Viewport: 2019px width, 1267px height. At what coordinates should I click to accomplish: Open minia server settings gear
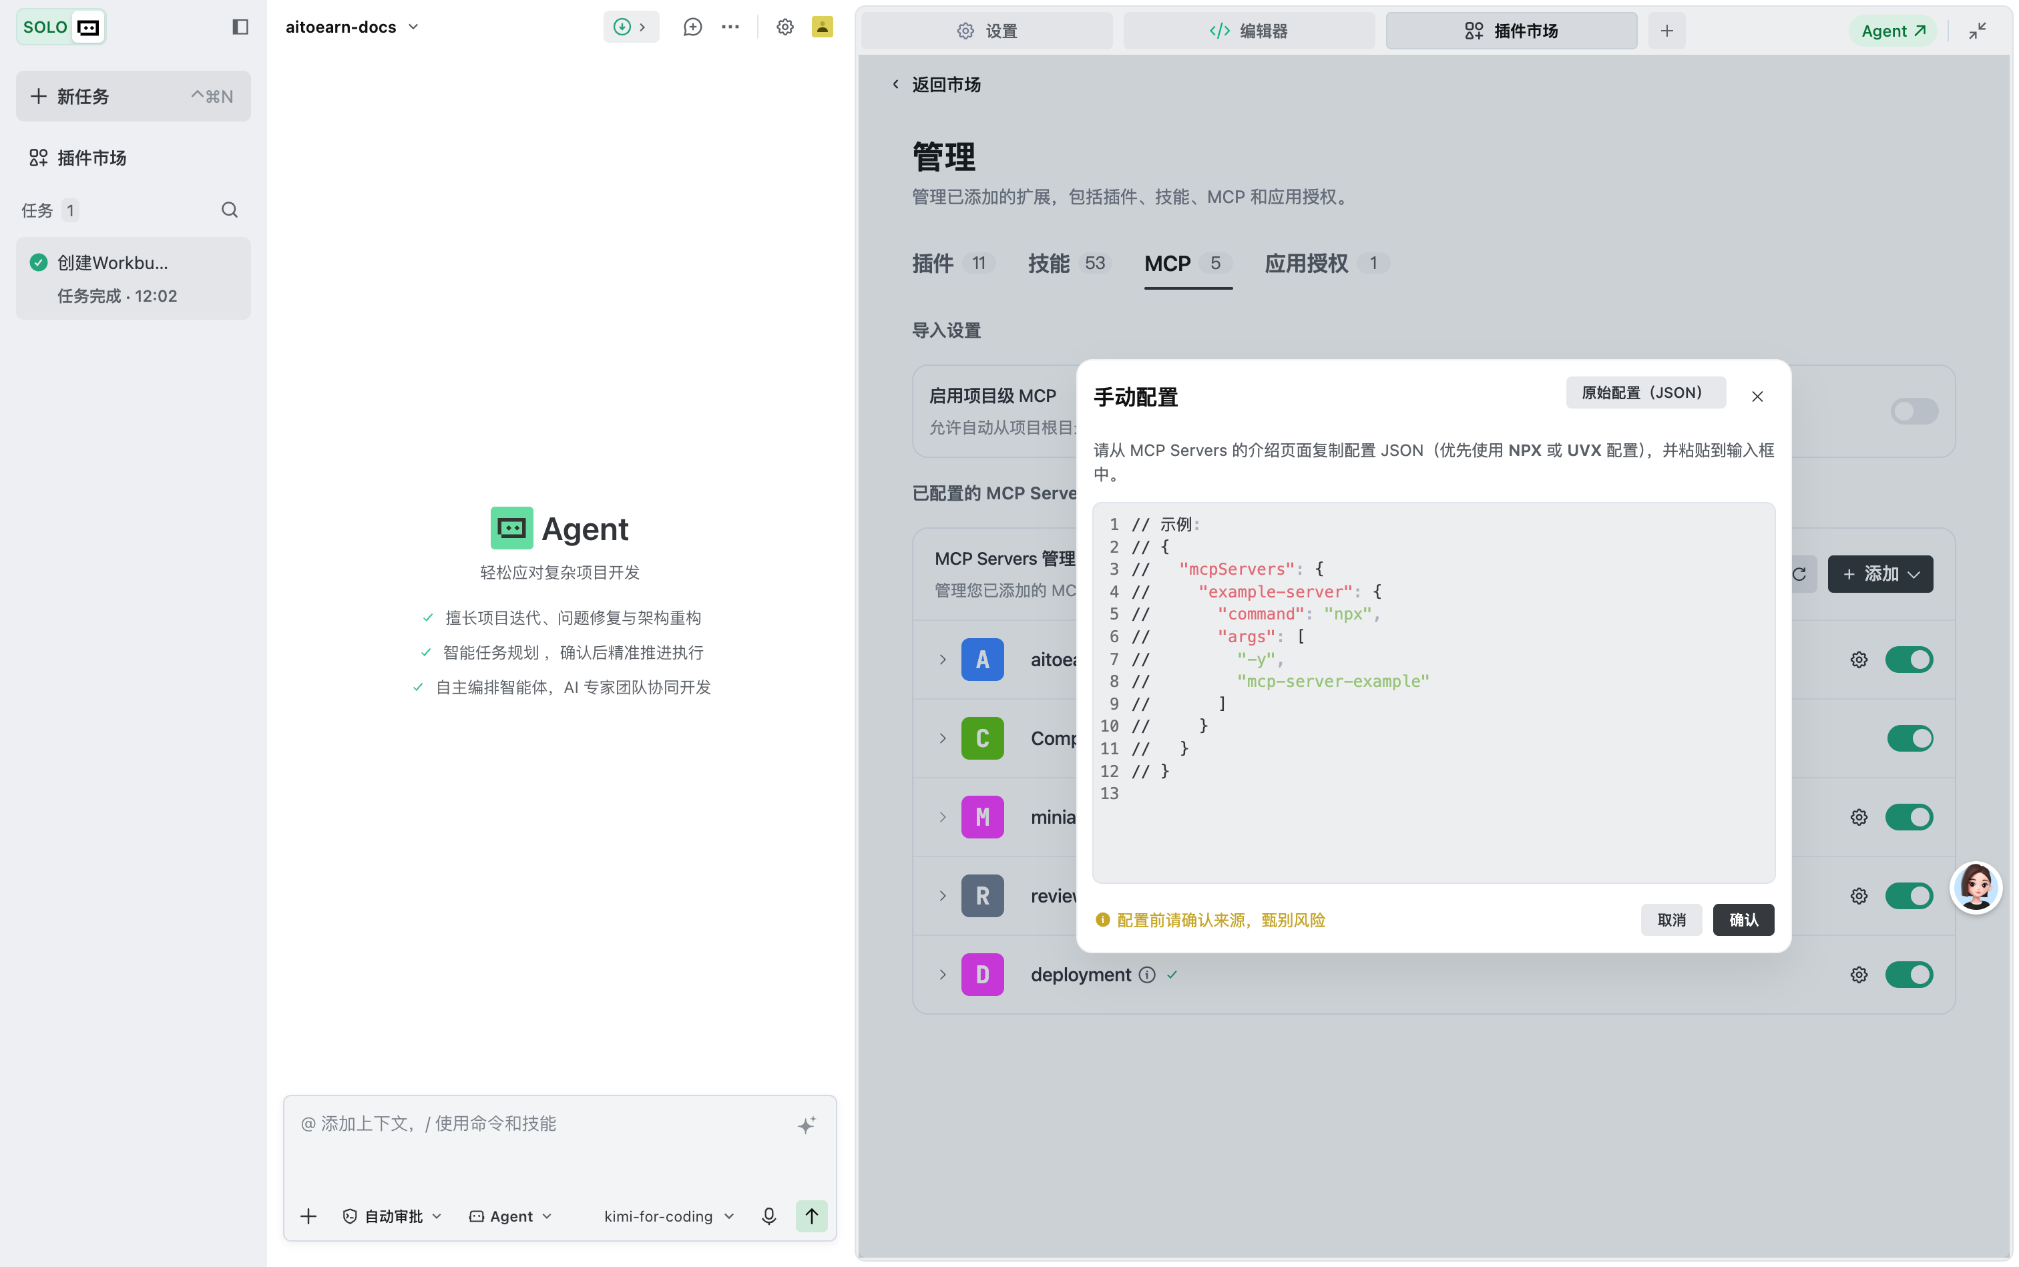(x=1858, y=817)
